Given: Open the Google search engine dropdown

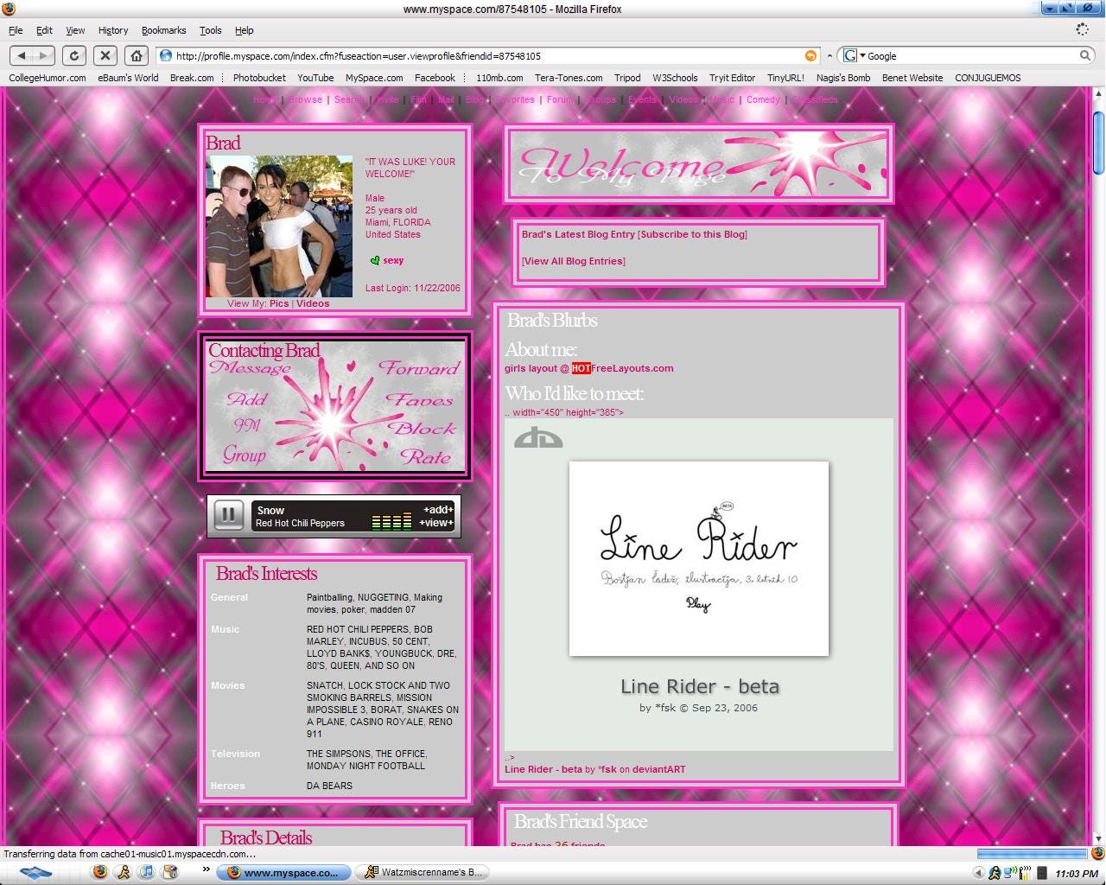Looking at the screenshot, I should tap(855, 55).
